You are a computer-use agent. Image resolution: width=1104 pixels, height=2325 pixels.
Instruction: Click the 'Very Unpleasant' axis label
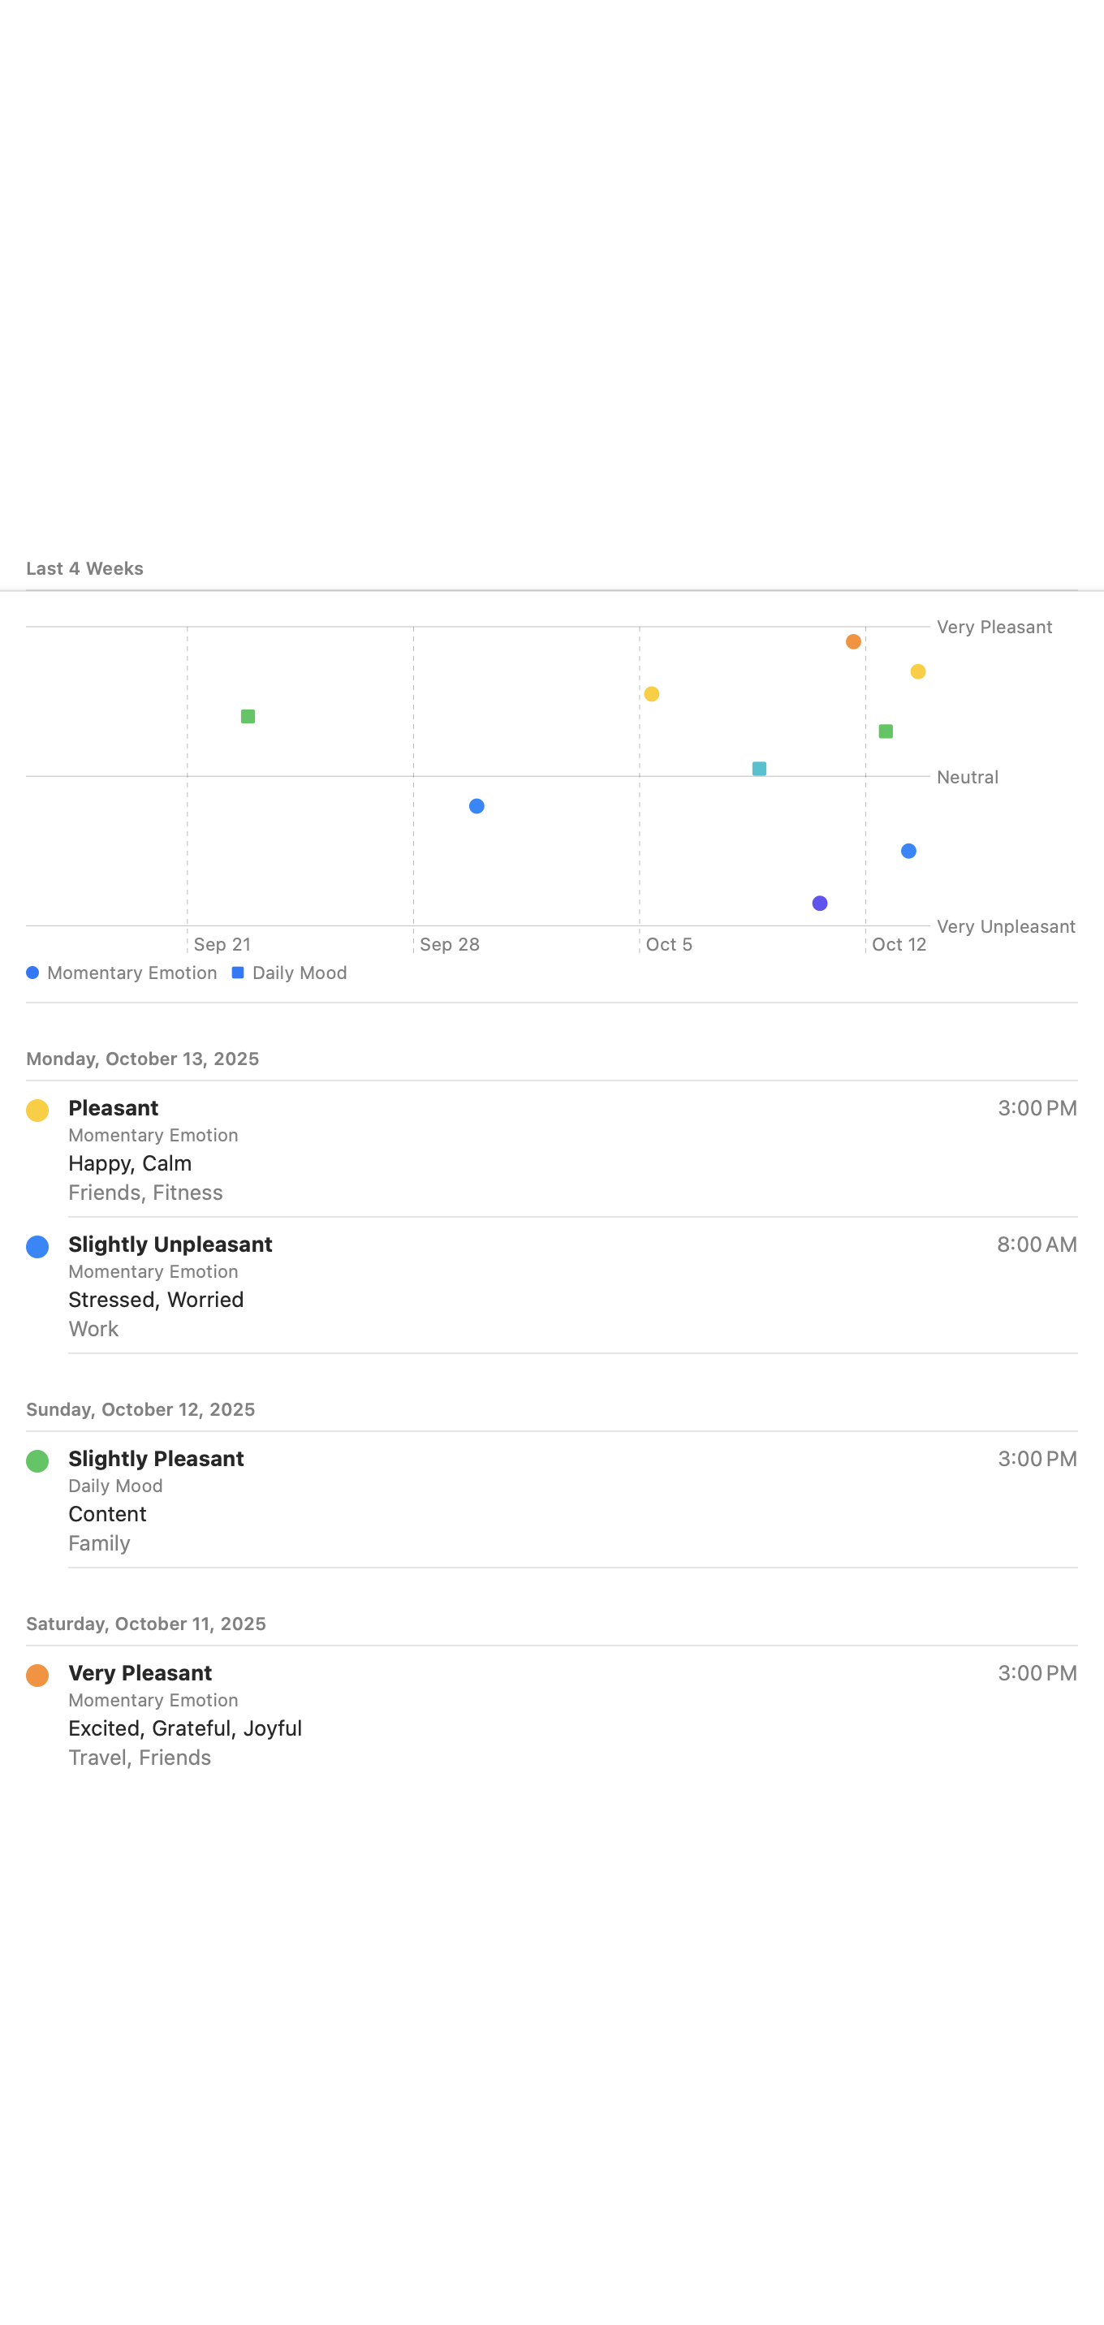coord(1007,927)
